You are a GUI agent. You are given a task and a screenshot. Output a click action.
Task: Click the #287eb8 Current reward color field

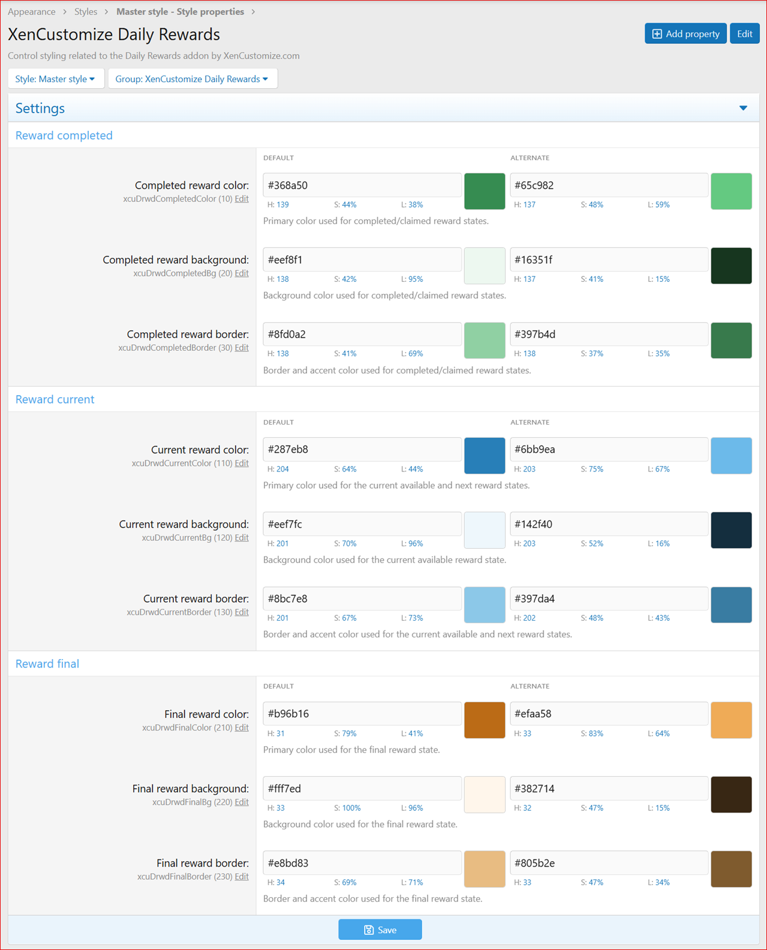(362, 449)
